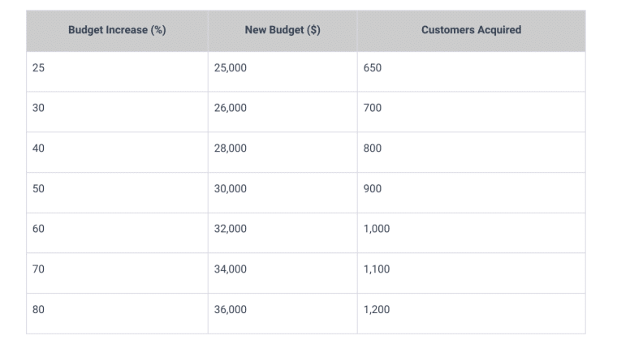Screen dimensions: 617x357
Task: Select the customers cell 1,000
Action: click(x=472, y=233)
